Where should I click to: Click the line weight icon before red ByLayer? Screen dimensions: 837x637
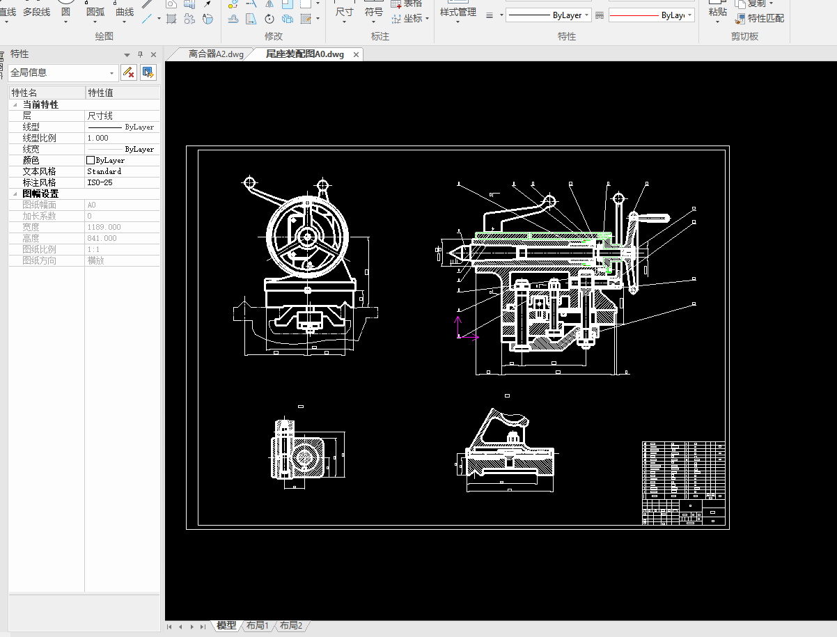click(600, 15)
